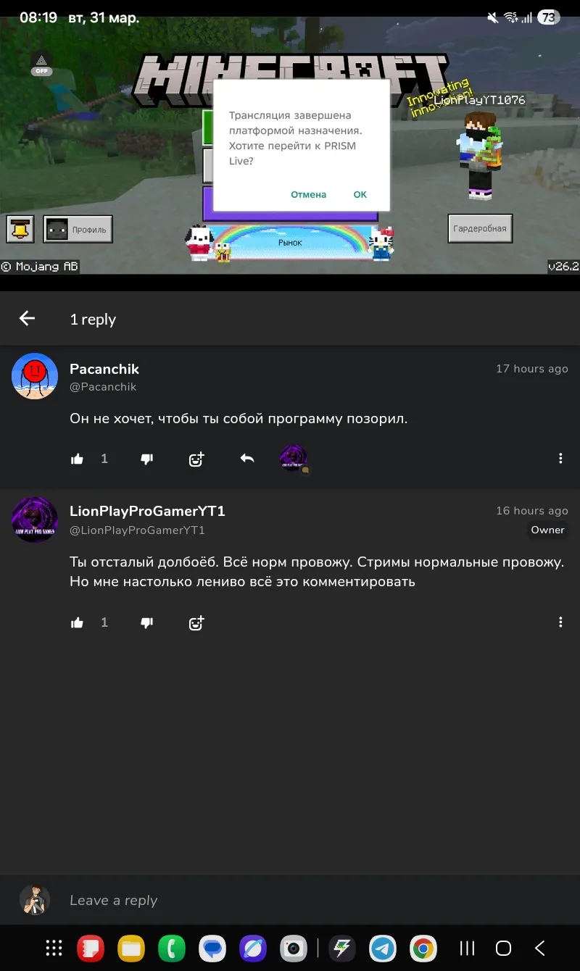Viewport: 580px width, 971px height.
Task: Add emoji reaction to Pacanchik's comment
Action: click(x=196, y=459)
